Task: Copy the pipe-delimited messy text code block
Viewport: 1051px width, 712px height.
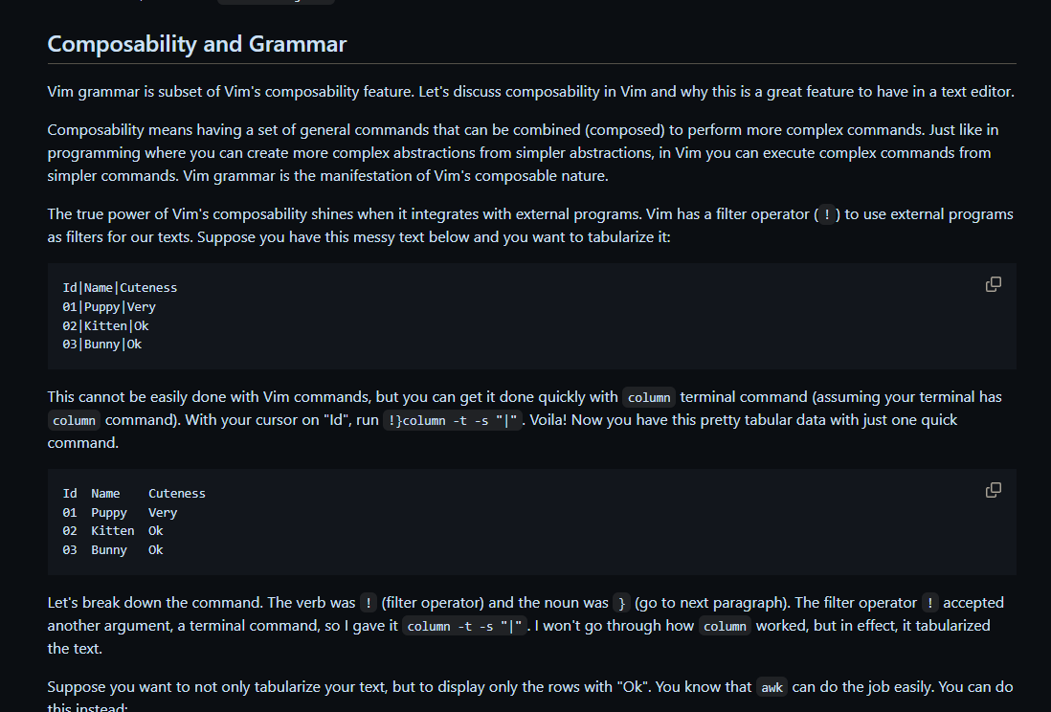Action: (994, 284)
